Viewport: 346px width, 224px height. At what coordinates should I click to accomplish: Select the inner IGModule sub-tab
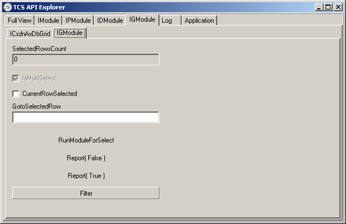[x=70, y=33]
